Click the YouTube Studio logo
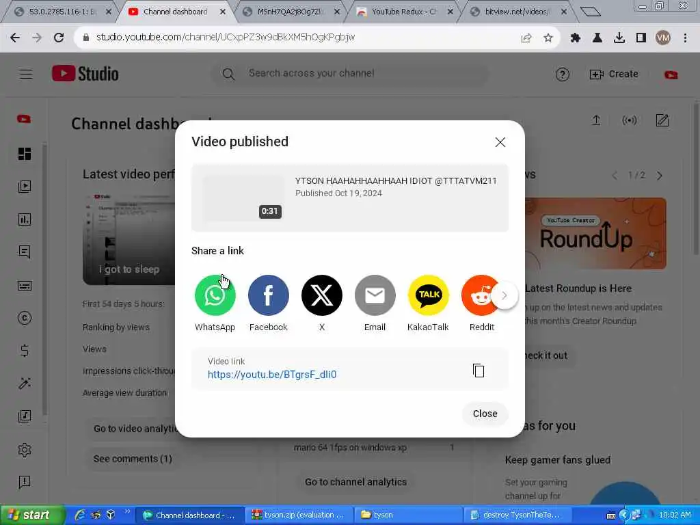700x525 pixels. 85,74
